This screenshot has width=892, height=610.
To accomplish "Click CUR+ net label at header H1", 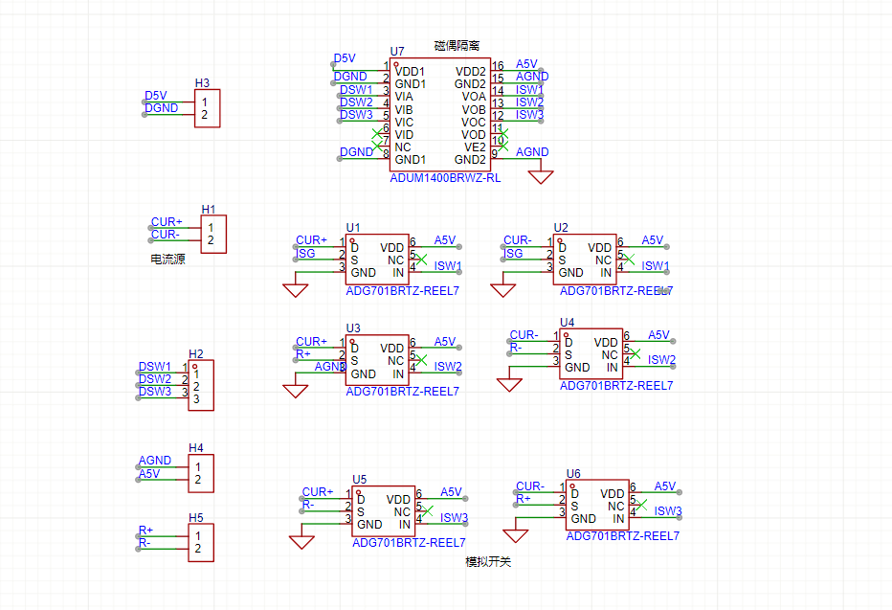I will click(x=167, y=222).
